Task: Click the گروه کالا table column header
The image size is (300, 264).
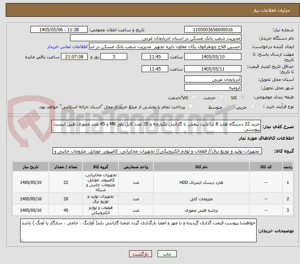Action: pyautogui.click(x=101, y=167)
